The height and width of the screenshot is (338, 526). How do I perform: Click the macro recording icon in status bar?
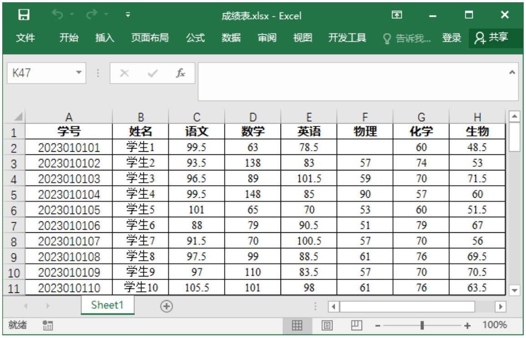point(47,325)
